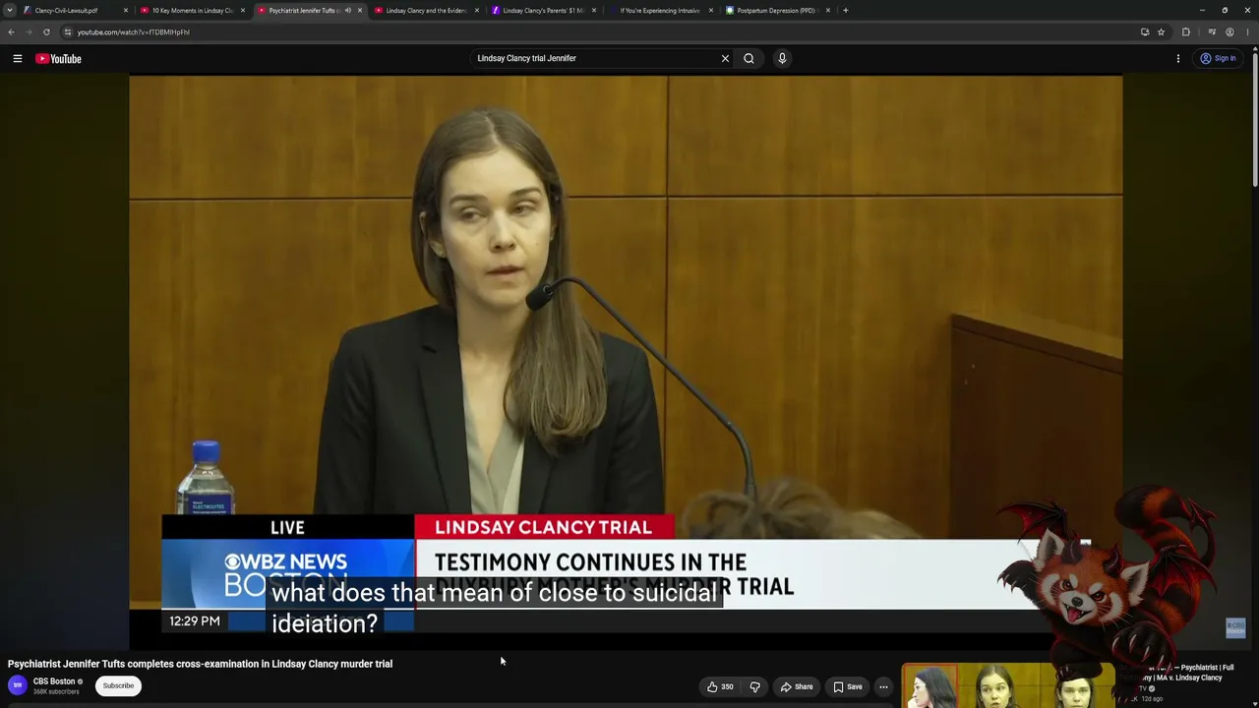Viewport: 1259px width, 708px height.
Task: Open the Chrome profile avatar
Action: [1229, 31]
